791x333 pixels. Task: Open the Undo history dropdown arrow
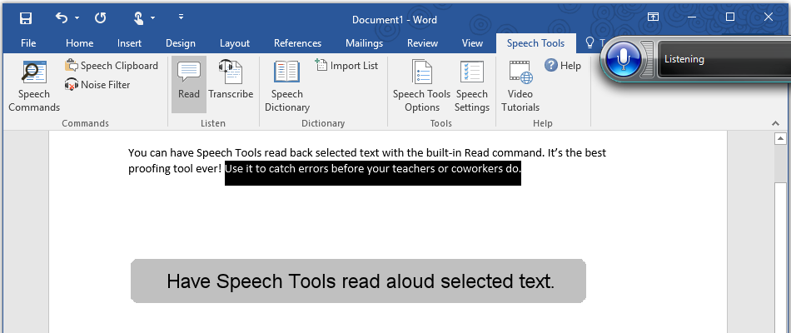coord(77,18)
